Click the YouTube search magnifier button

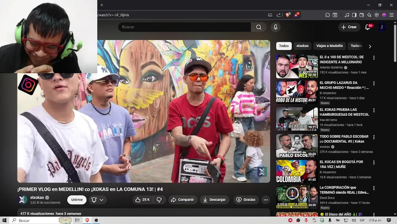pos(259,27)
